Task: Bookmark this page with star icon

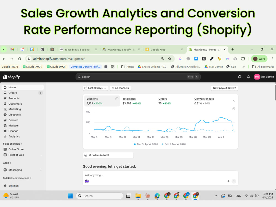Action: [x=169, y=59]
